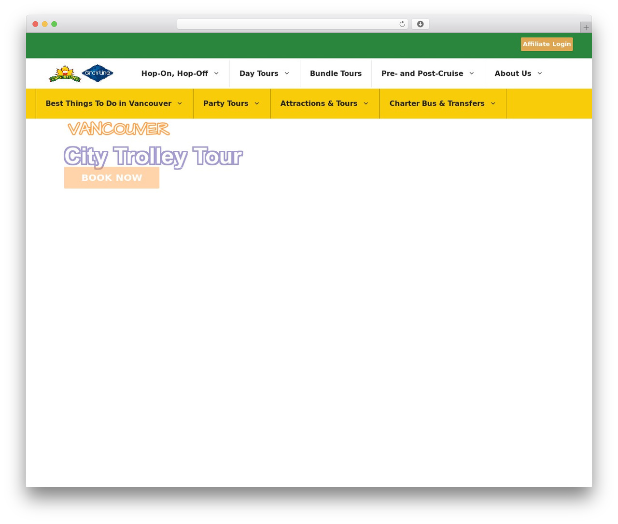618x524 pixels.
Task: Minimize the window with the yellow button
Action: (x=45, y=24)
